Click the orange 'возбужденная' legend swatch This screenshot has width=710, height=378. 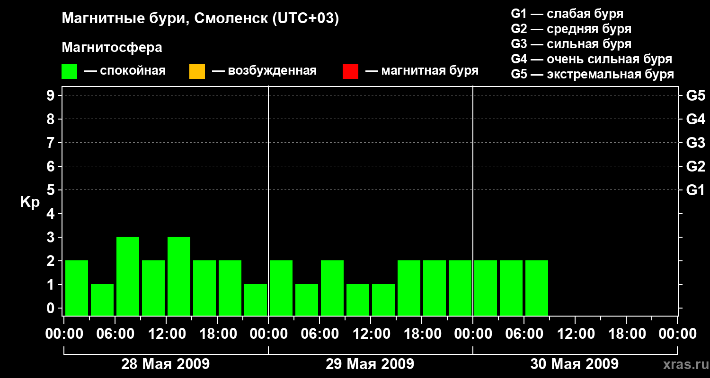197,71
